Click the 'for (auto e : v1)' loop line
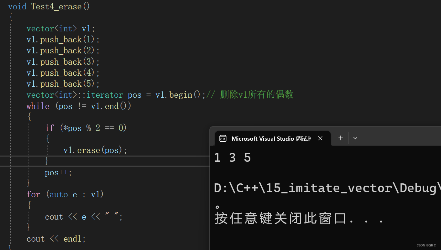The width and height of the screenshot is (441, 250). (65, 194)
